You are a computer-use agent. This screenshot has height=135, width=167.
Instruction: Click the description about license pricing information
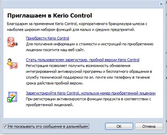[x=90, y=47]
